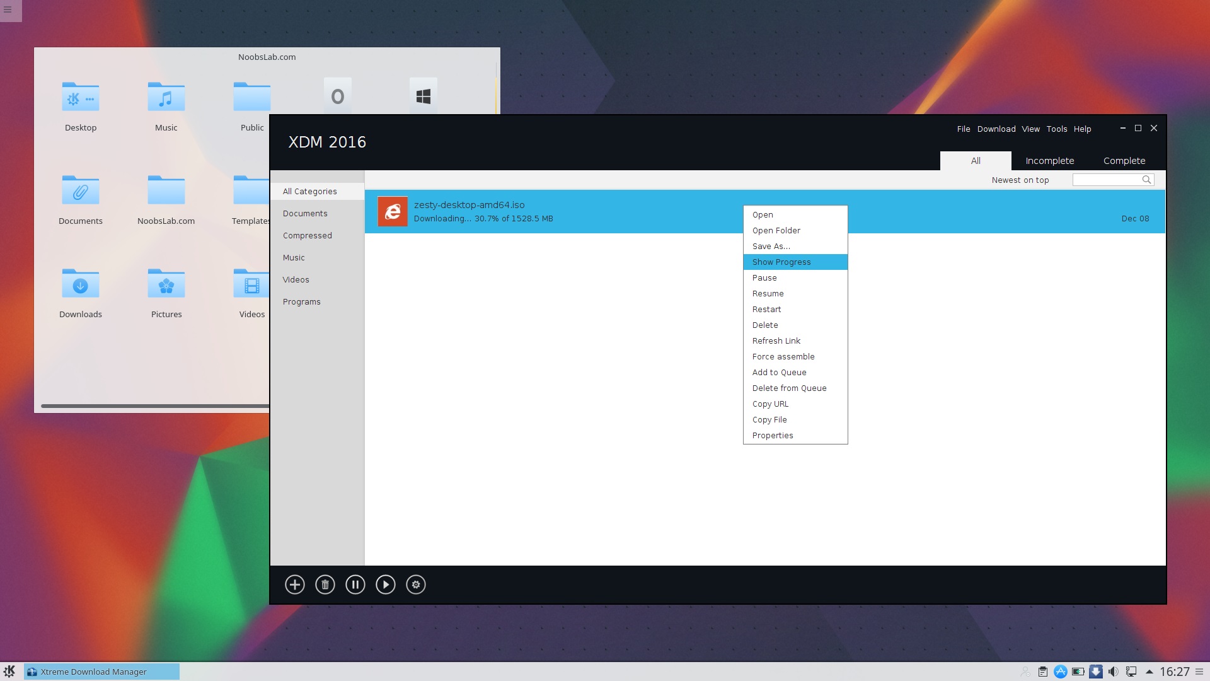Image resolution: width=1210 pixels, height=681 pixels.
Task: Click the zesty-desktop-amd64.iso file type icon
Action: point(392,211)
